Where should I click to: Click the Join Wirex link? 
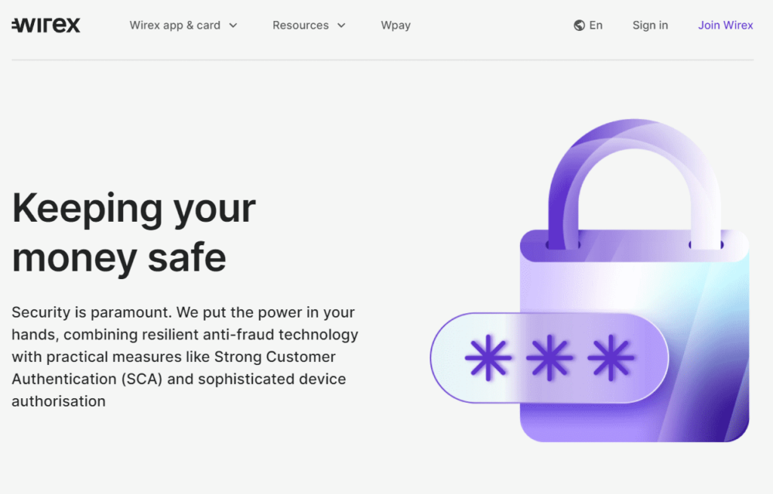point(725,25)
